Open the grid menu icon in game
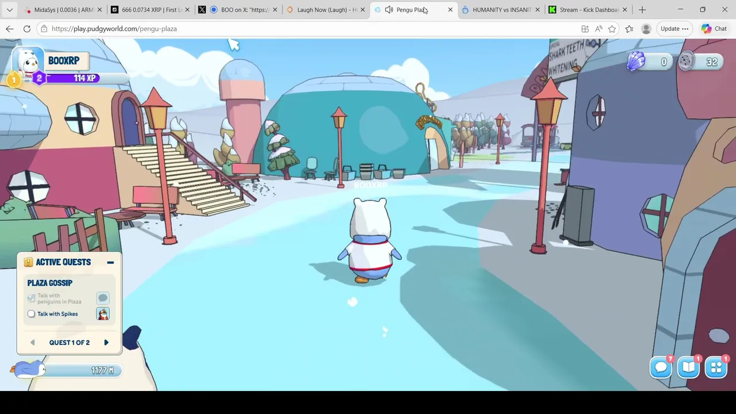The height and width of the screenshot is (414, 736). (x=716, y=367)
